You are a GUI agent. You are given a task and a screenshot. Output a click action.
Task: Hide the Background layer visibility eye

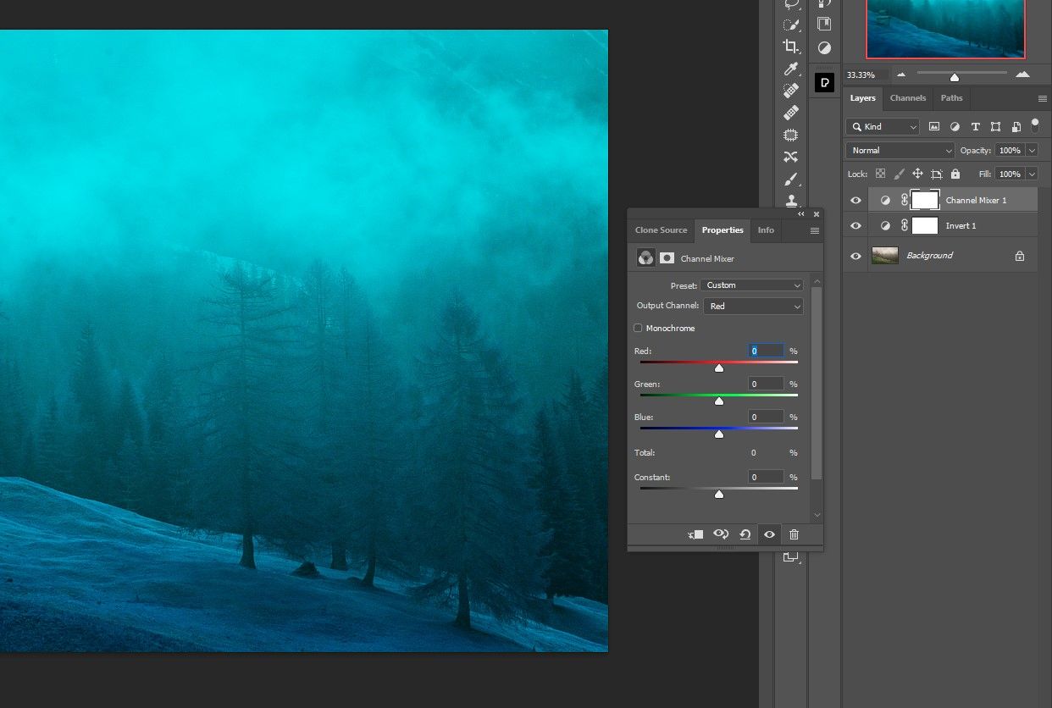855,256
